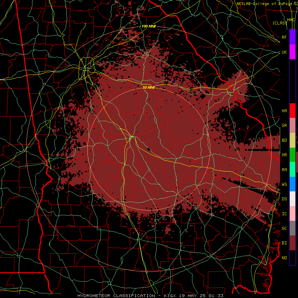The width and height of the screenshot is (298, 298).
Task: Select the HR legend label
Action: [x=284, y=155]
